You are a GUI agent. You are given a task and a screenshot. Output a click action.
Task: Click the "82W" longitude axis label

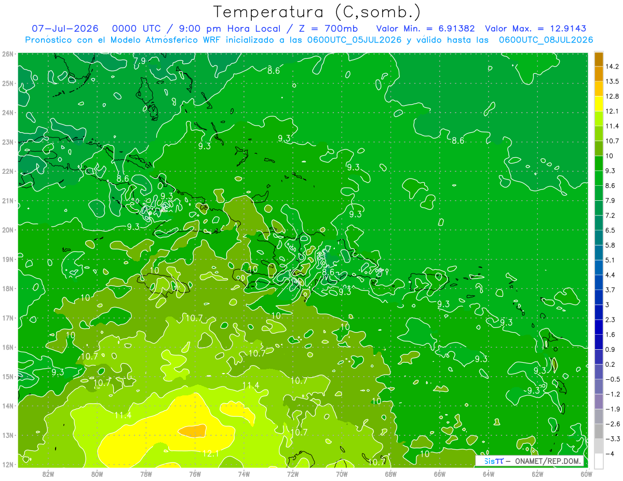[48, 473]
